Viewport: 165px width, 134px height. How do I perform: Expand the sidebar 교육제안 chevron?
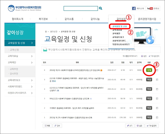[x=32, y=63]
